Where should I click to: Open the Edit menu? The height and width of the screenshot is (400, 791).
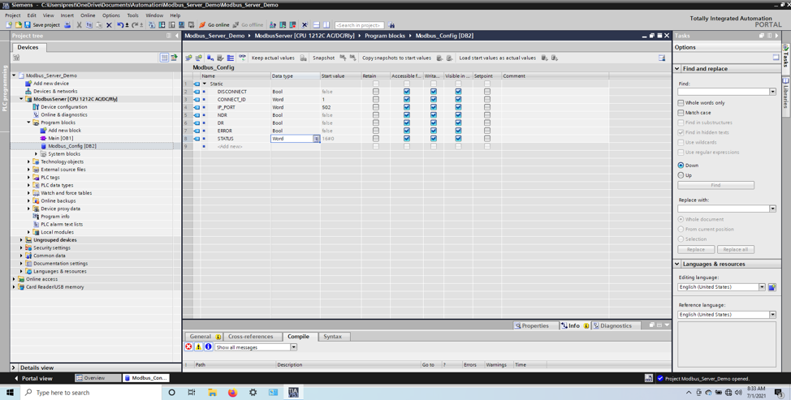(x=32, y=15)
